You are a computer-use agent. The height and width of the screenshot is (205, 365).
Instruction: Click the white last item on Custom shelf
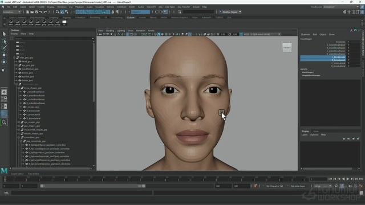pos(64,22)
